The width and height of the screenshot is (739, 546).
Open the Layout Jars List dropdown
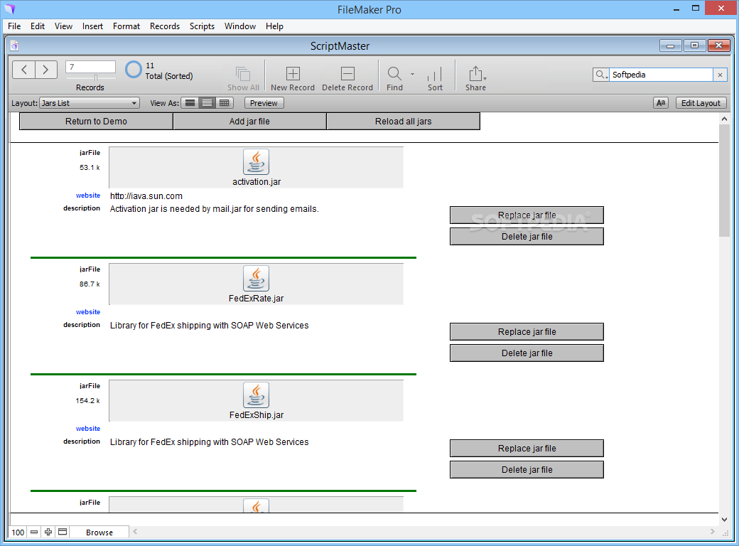[90, 103]
